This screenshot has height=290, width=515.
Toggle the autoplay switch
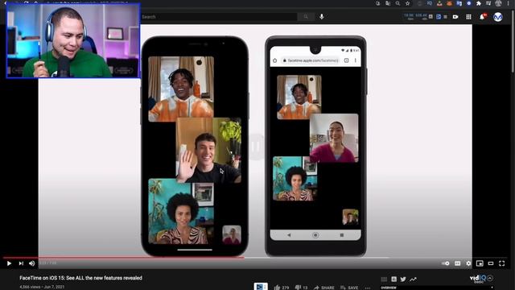point(446,263)
